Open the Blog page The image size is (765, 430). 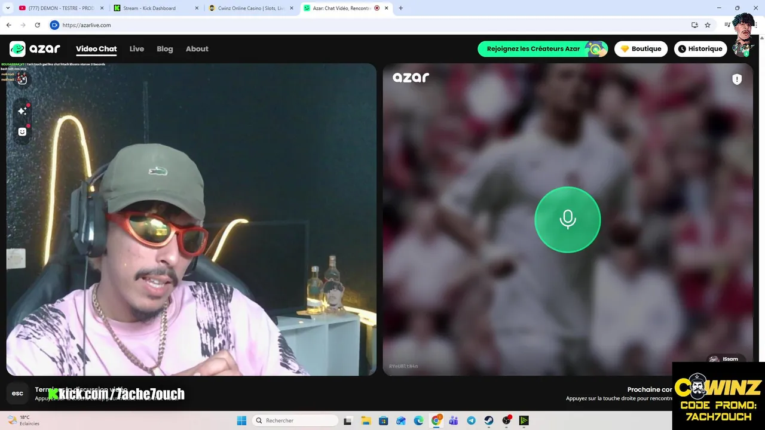[165, 49]
